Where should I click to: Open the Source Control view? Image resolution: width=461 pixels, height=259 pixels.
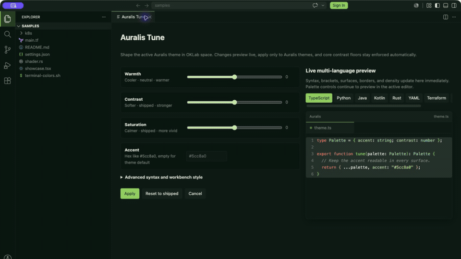[7, 49]
